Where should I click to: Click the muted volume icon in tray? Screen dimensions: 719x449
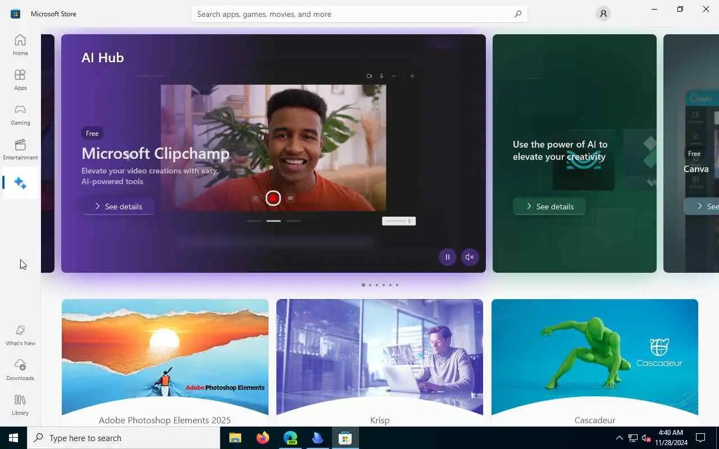point(646,438)
